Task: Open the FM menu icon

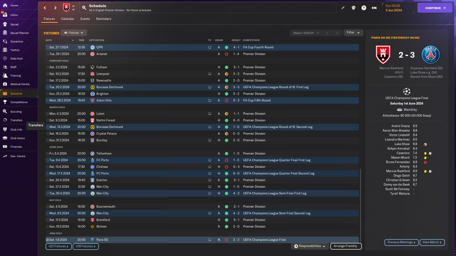Action: tap(374, 8)
